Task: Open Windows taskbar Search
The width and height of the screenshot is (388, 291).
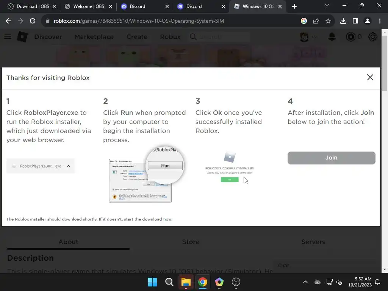Action: [x=169, y=282]
